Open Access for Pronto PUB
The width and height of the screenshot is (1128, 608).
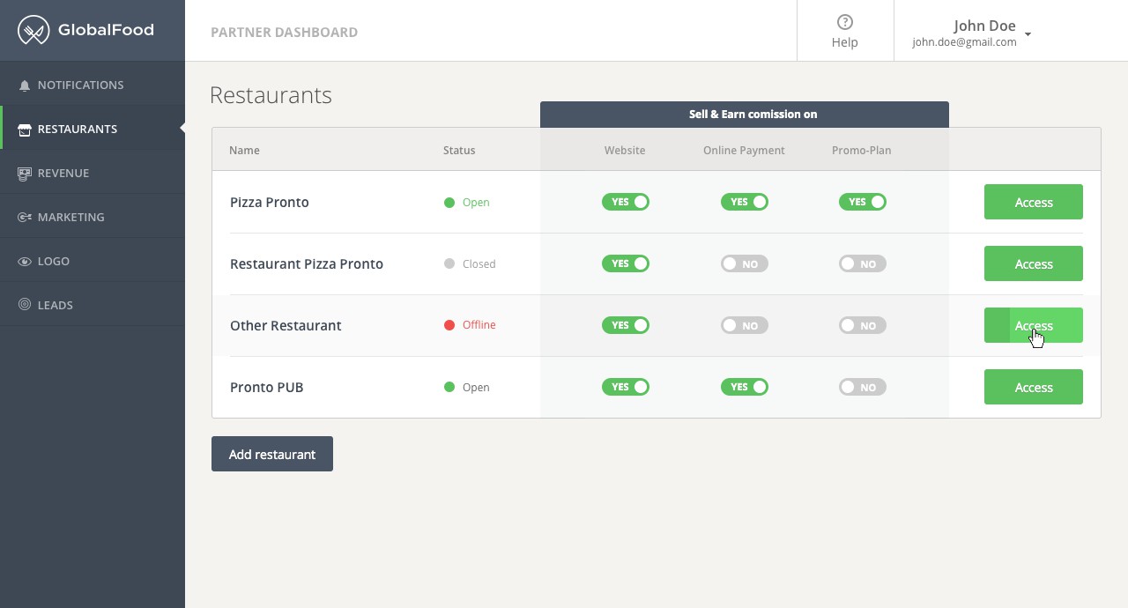coord(1033,387)
